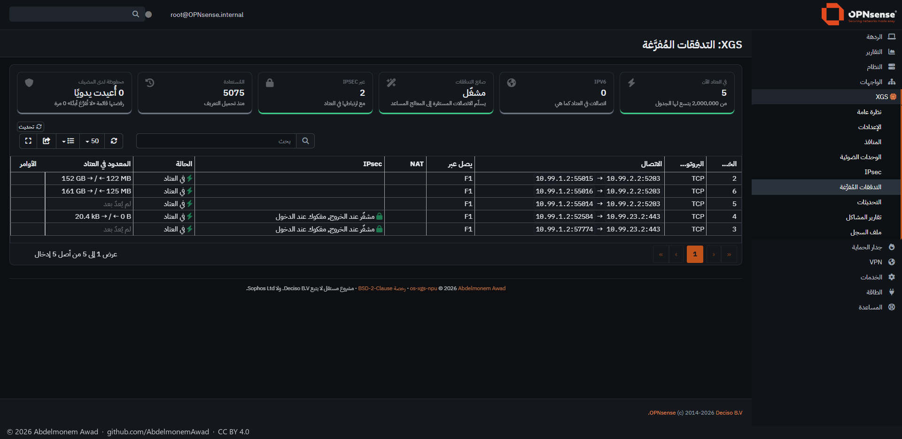This screenshot has width=902, height=439.
Task: Sort by الحالة status column header
Action: pyautogui.click(x=164, y=164)
